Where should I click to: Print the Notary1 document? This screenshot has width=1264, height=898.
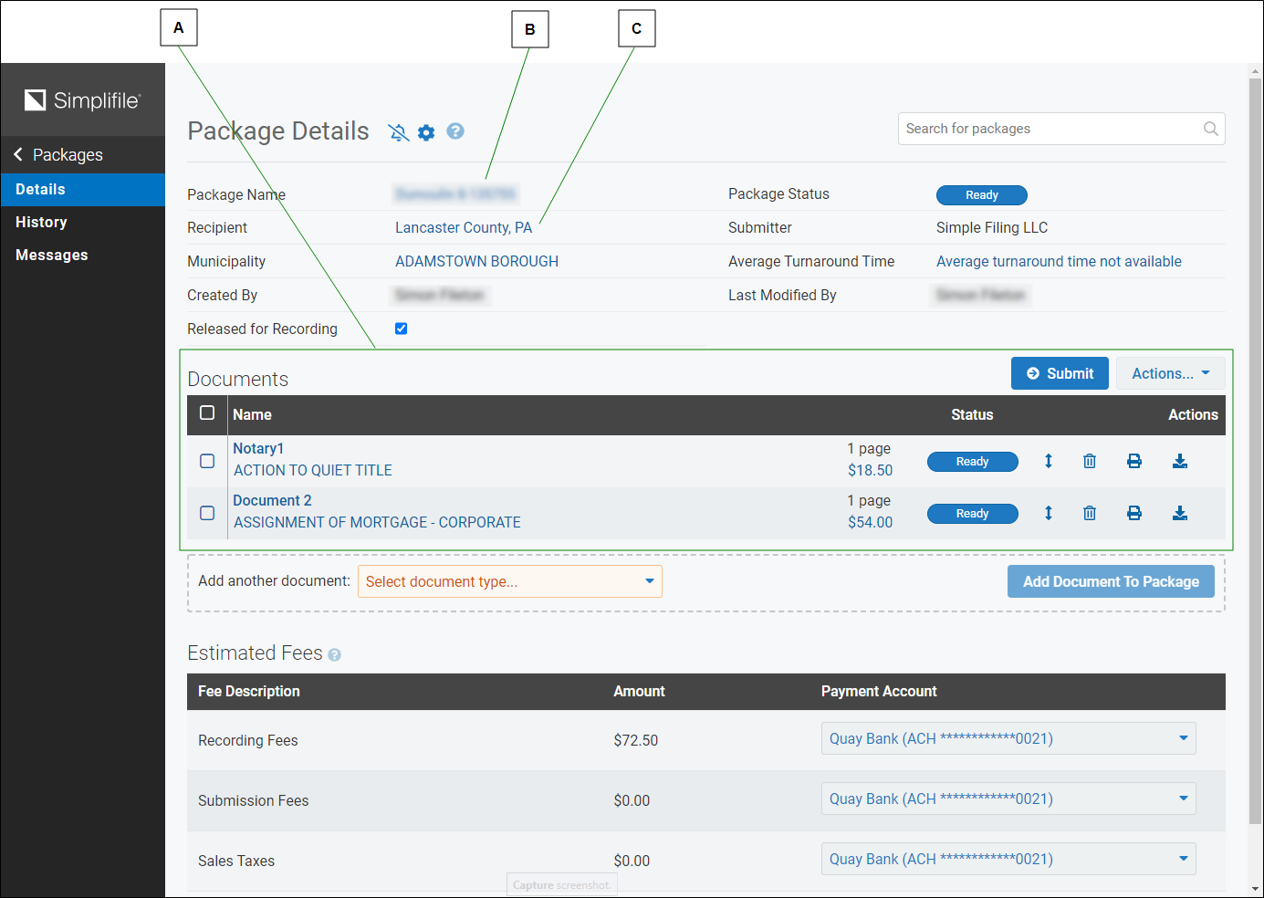1133,462
